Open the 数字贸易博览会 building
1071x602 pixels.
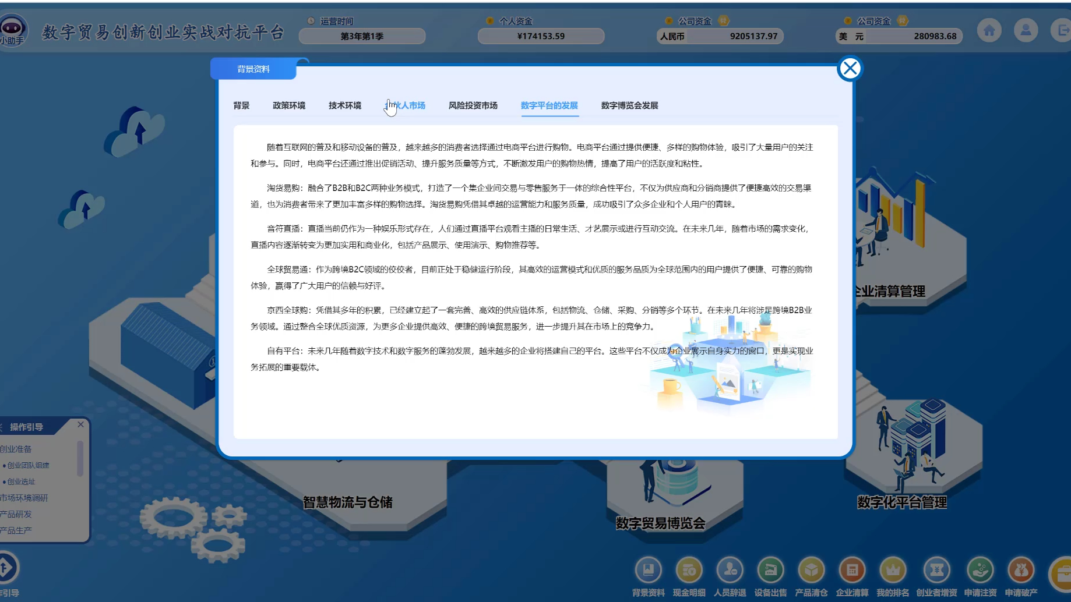click(x=661, y=523)
